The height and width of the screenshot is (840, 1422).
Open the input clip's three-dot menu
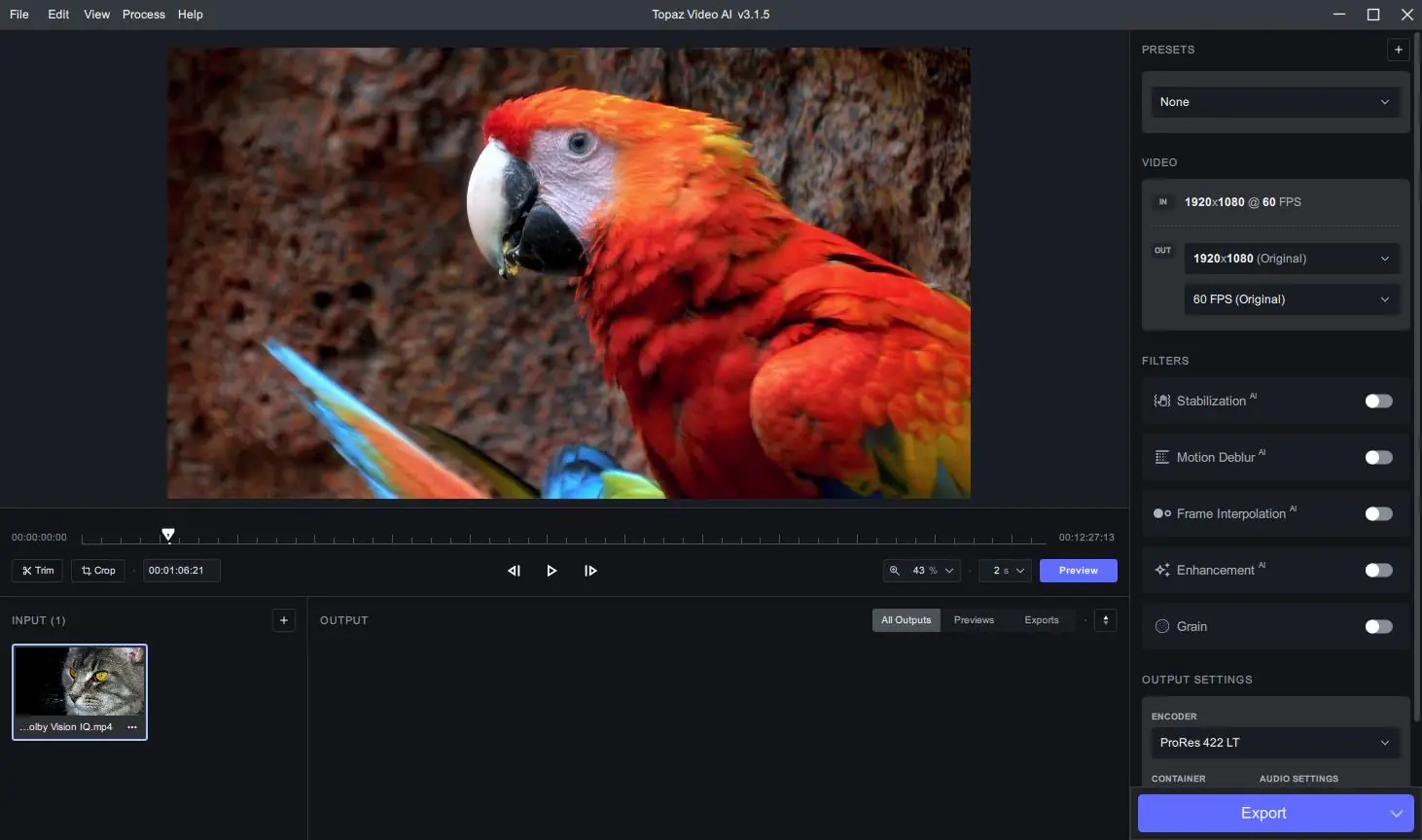click(132, 727)
